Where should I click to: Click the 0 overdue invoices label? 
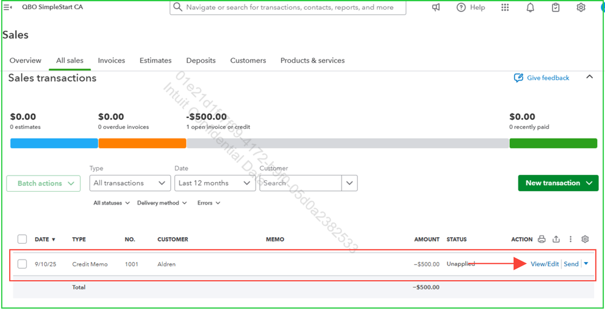pos(124,127)
